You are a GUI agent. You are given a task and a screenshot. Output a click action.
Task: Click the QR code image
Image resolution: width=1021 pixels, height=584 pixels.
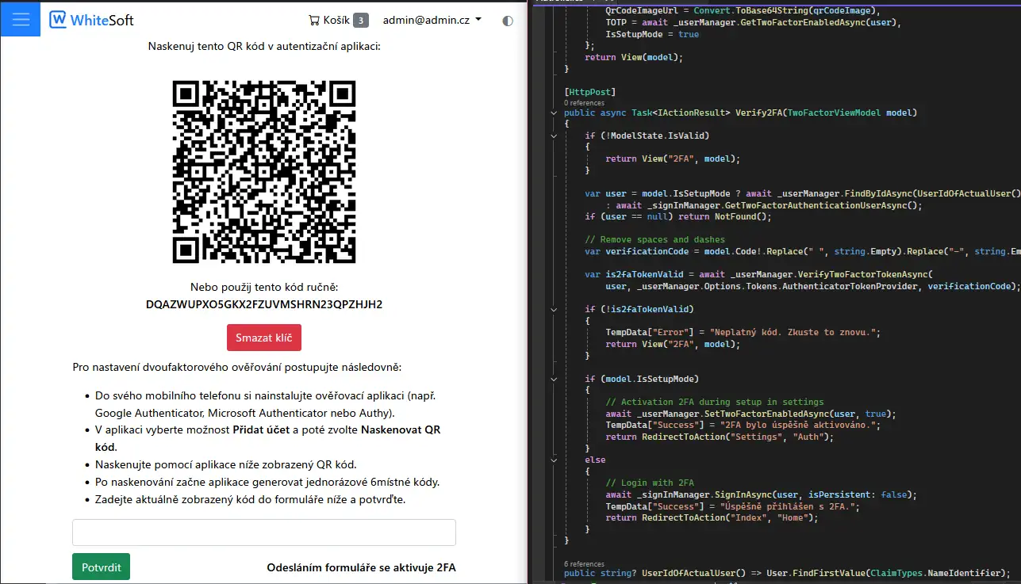point(264,171)
